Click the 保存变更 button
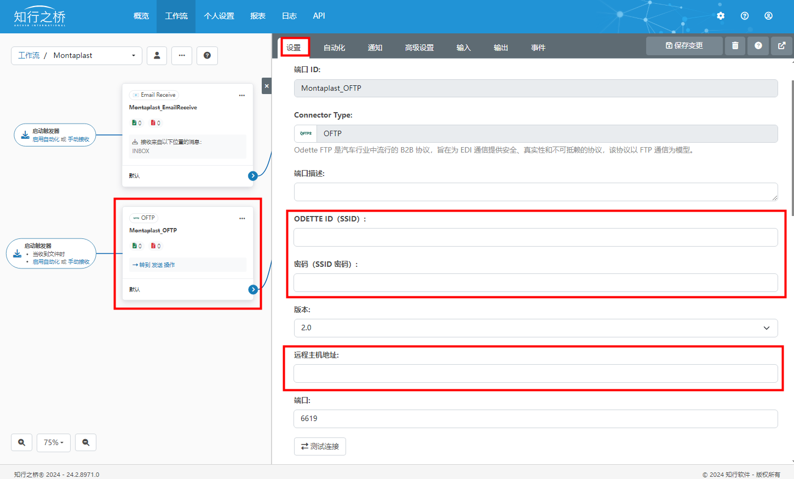794x479 pixels. point(684,46)
